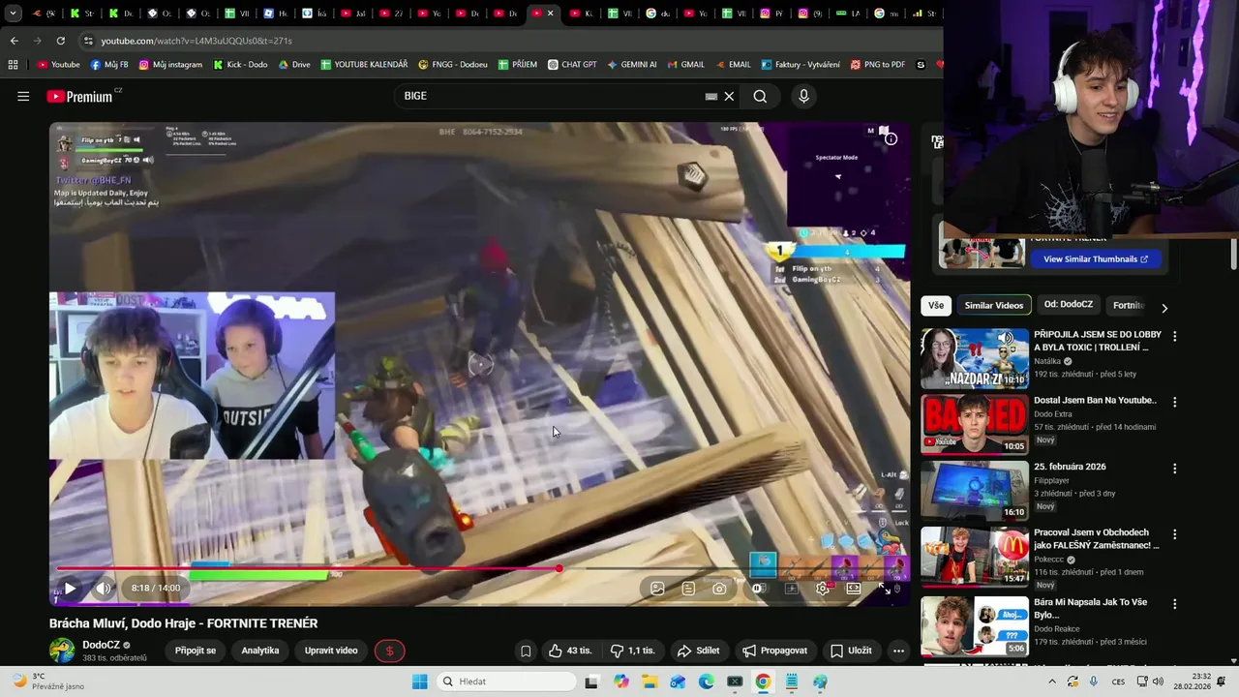Screen dimensions: 1239x697
Task: Click Propagovat promote button
Action: pyautogui.click(x=774, y=651)
